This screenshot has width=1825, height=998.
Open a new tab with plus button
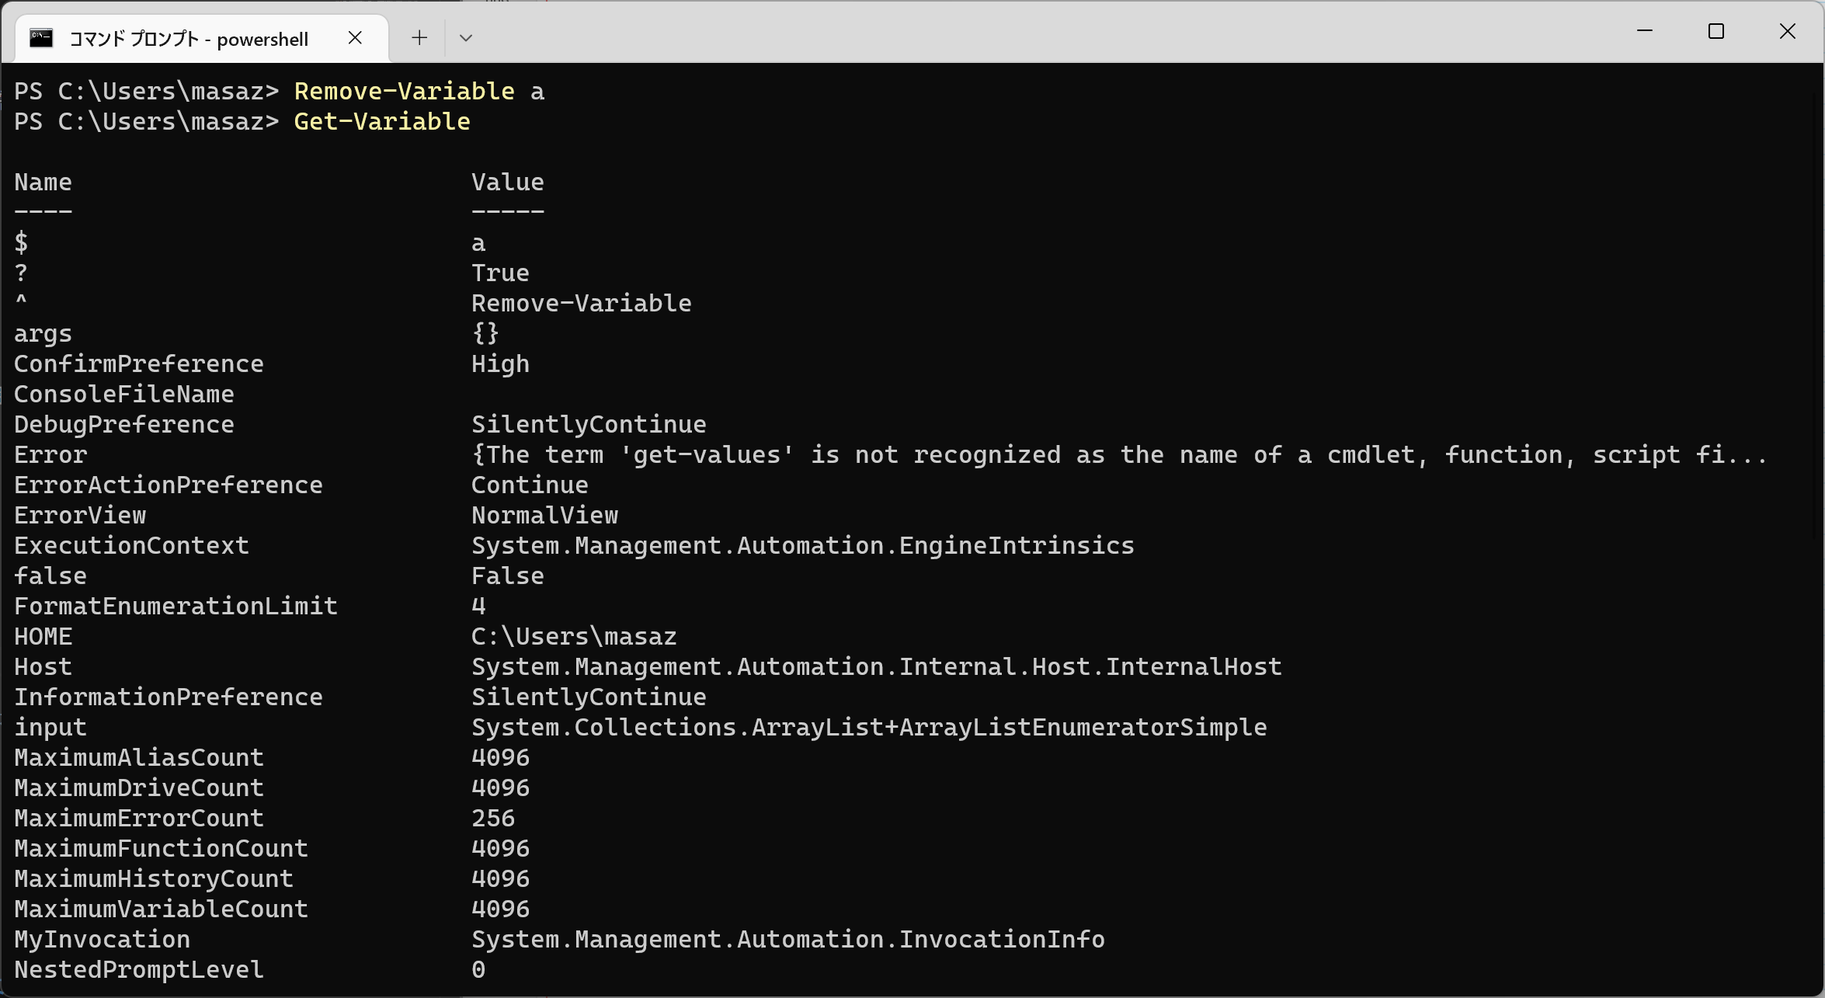point(419,38)
